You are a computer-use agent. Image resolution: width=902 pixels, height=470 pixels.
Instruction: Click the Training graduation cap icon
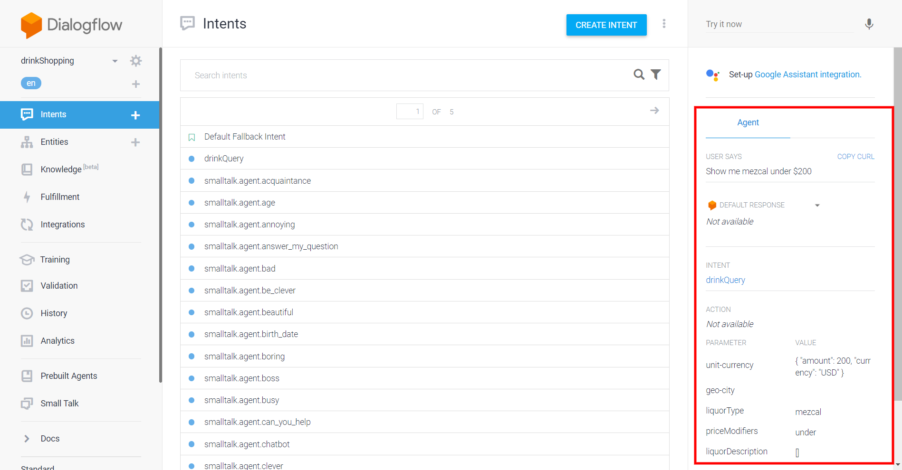(x=27, y=260)
